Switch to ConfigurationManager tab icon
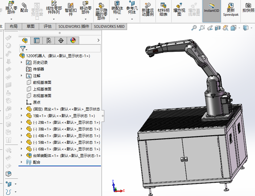This screenshot has width=255, height=196. point(49,41)
